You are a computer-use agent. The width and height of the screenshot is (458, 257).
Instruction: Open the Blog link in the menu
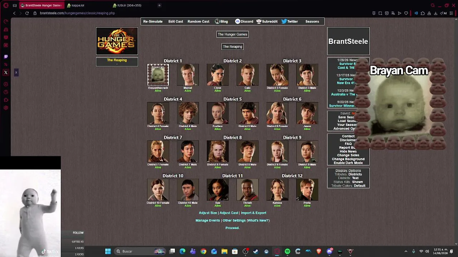click(221, 21)
